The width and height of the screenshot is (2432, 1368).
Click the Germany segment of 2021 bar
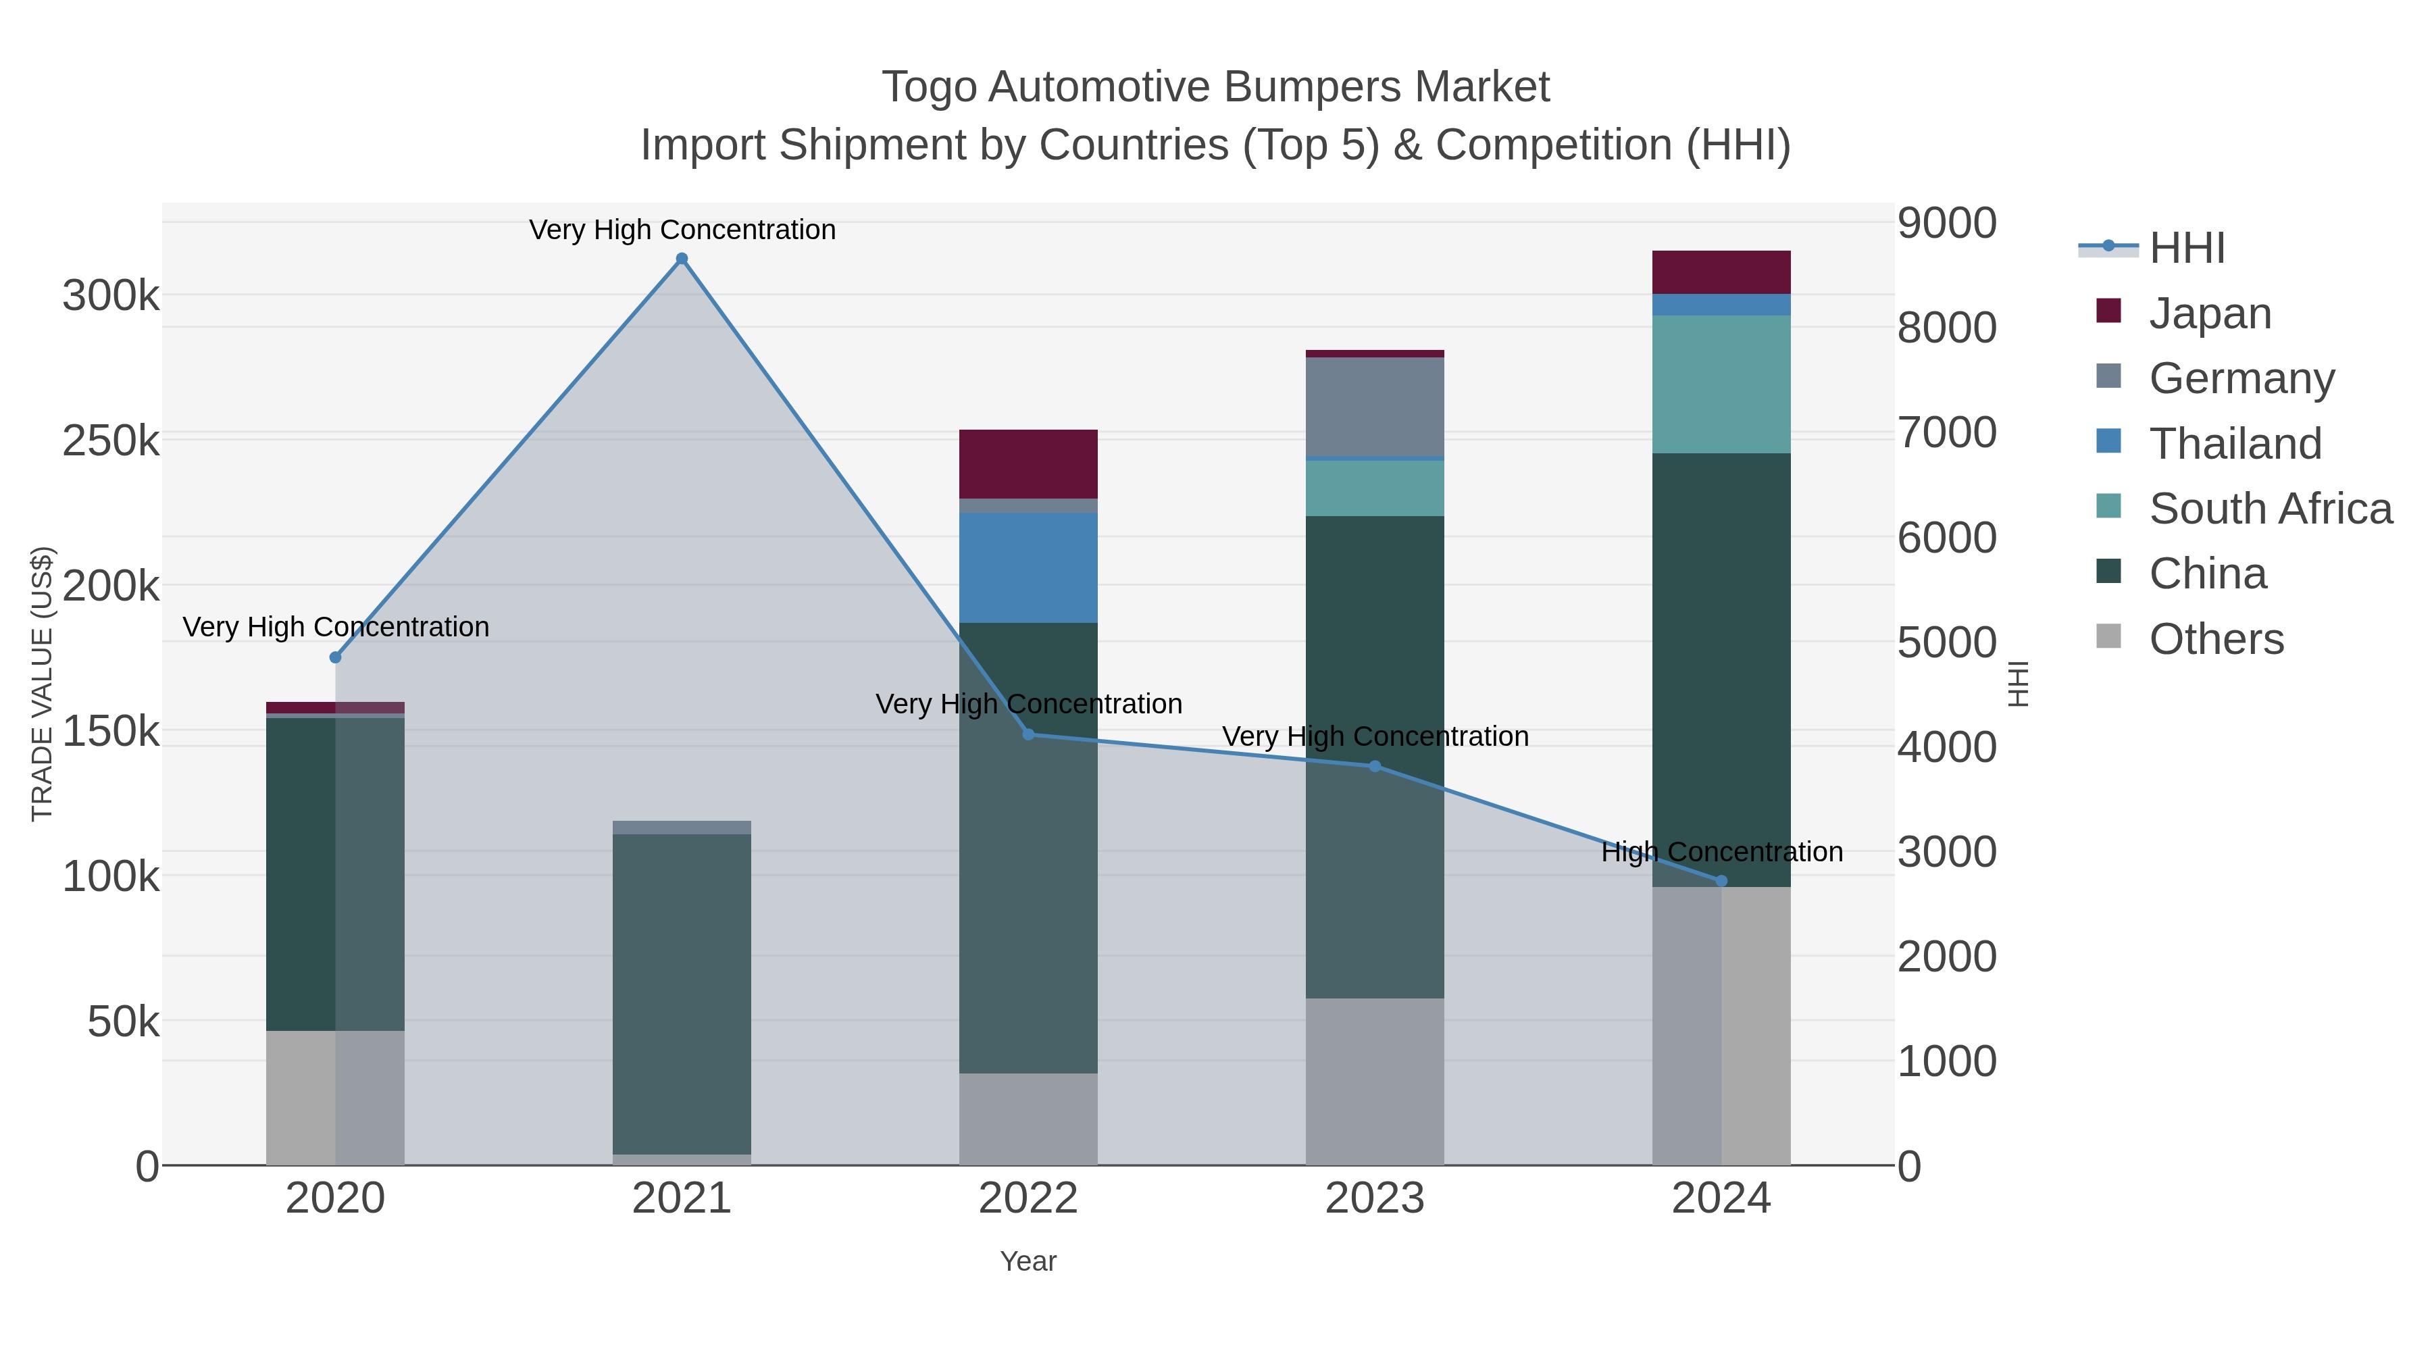[x=682, y=828]
